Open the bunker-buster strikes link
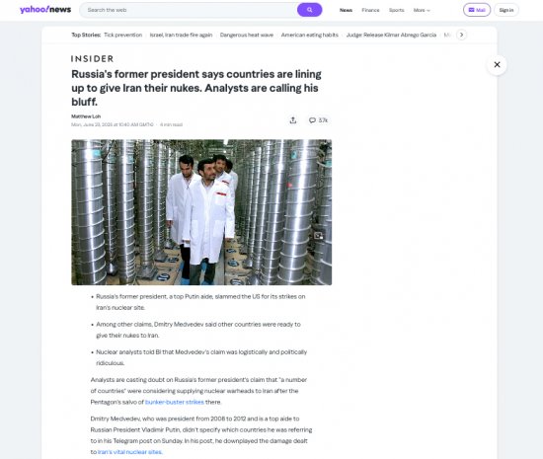 point(175,402)
